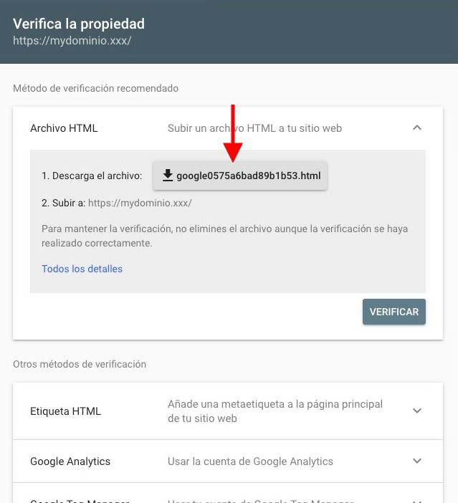Download the google0575a6bad89b1b53.html file
458x503 pixels.
click(x=240, y=176)
